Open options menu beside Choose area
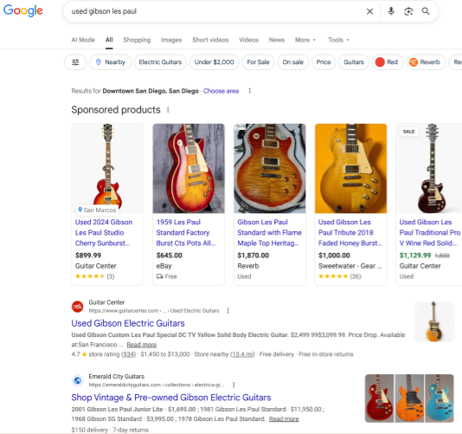Image resolution: width=462 pixels, height=434 pixels. click(249, 91)
